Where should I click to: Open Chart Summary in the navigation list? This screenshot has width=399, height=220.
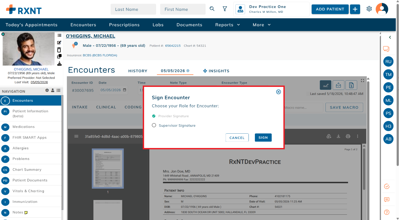tap(31, 170)
